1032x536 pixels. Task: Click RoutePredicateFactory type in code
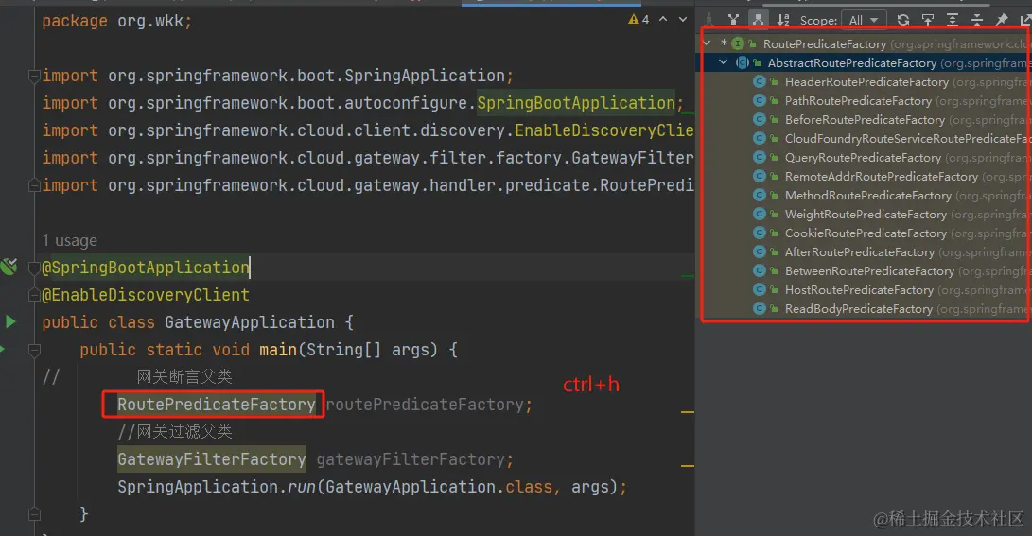[x=217, y=405]
